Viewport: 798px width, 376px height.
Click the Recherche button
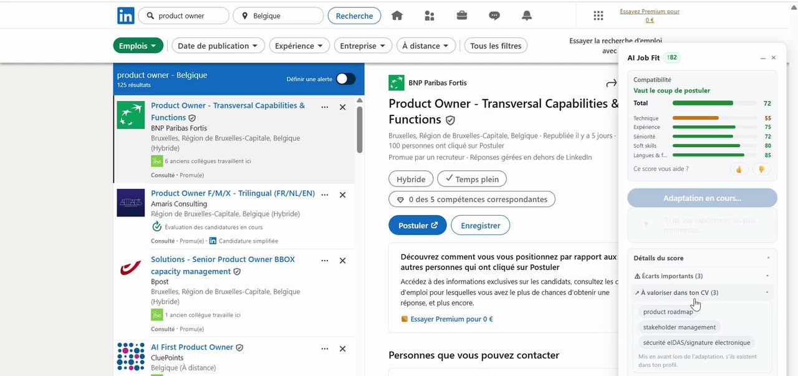[354, 16]
